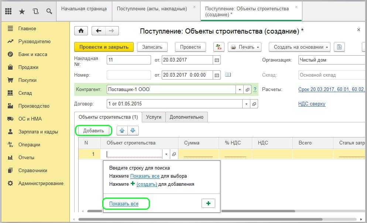Click the Показать все link at bottom
This screenshot has height=223, width=367.
coord(124,203)
